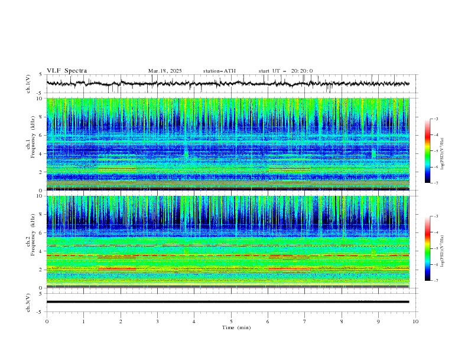Select the "start UT = 20:20:0" header text
468x361 pixels.
285,71
